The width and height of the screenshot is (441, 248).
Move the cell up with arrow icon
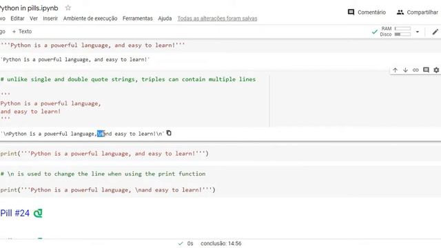click(x=395, y=70)
